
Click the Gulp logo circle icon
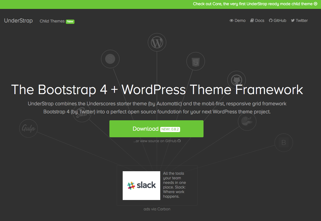click(x=29, y=128)
